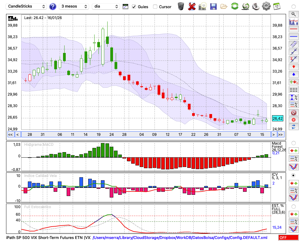Image resolution: width=303 pixels, height=242 pixels.
Task: Select the magnifying glass zoom tool
Action: (293, 14)
